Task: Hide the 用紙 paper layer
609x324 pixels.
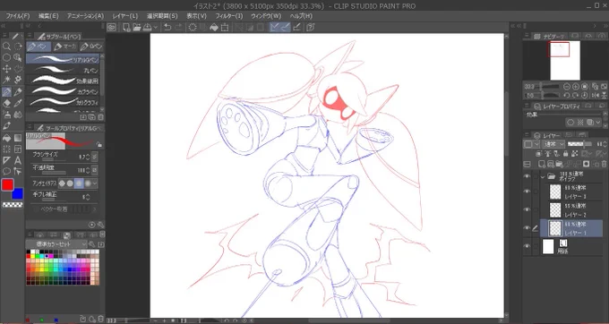Action: pyautogui.click(x=527, y=246)
